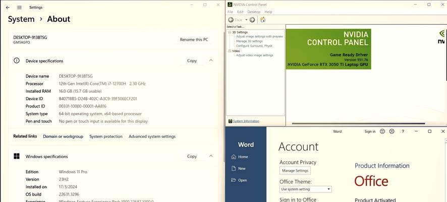Screen dimensions: 447x202
Task: Copy the Device specifications
Action: click(192, 61)
